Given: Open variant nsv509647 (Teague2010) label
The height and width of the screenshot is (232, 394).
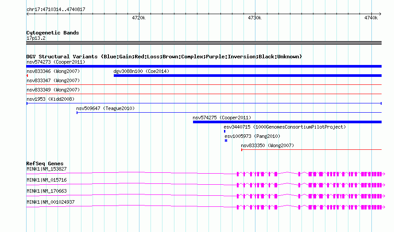Looking at the screenshot, I should click(x=105, y=108).
